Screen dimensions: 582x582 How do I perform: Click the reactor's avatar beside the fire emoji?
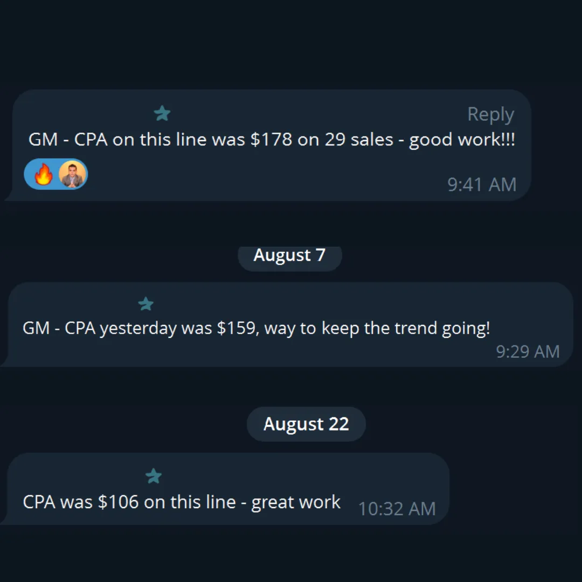pos(72,175)
